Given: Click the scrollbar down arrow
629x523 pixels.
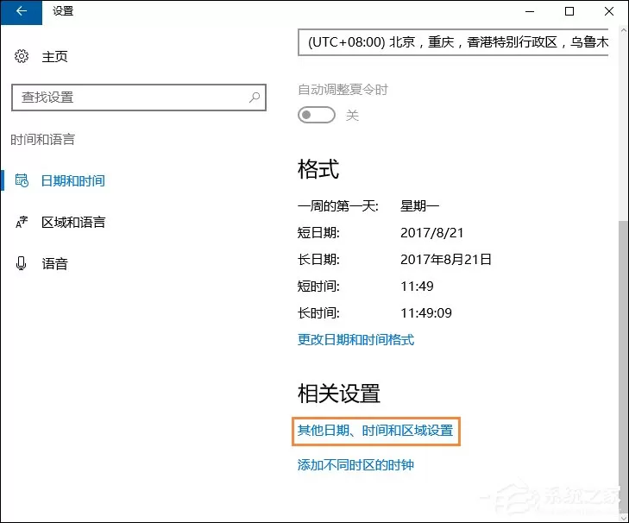Looking at the screenshot, I should click(623, 518).
